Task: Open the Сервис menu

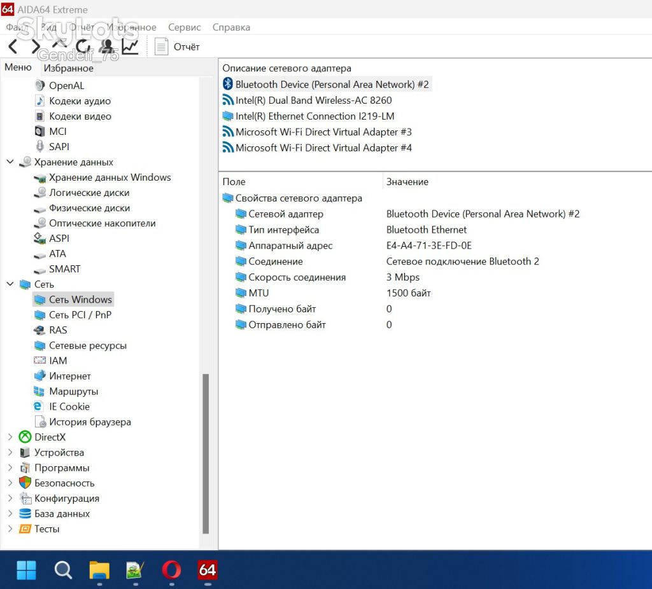Action: point(184,27)
